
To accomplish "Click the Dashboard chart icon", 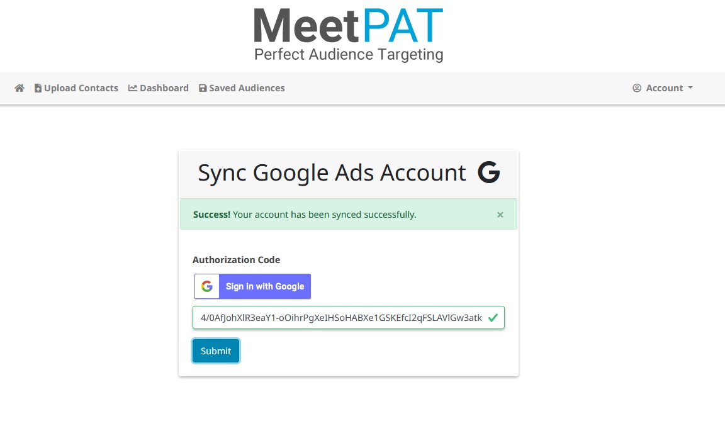I will coord(133,88).
